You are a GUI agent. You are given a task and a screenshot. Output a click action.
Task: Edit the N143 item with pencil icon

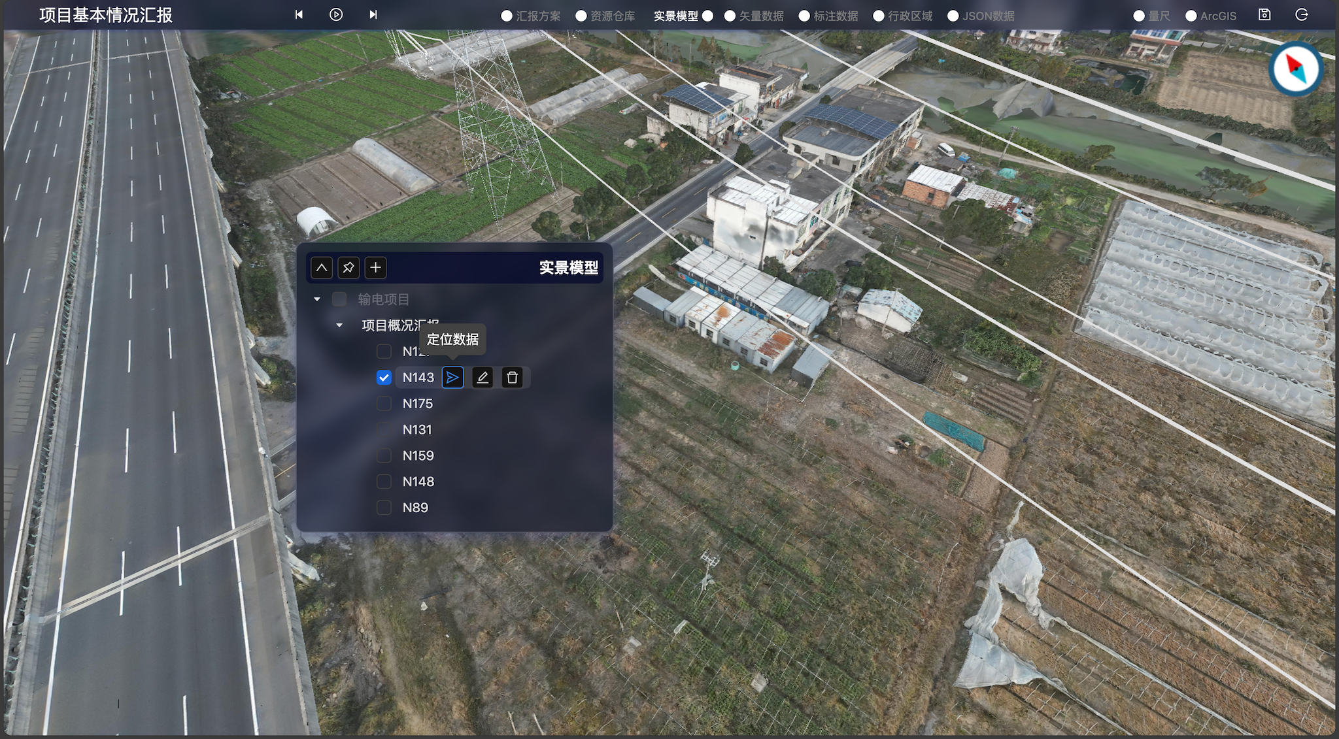coord(483,378)
